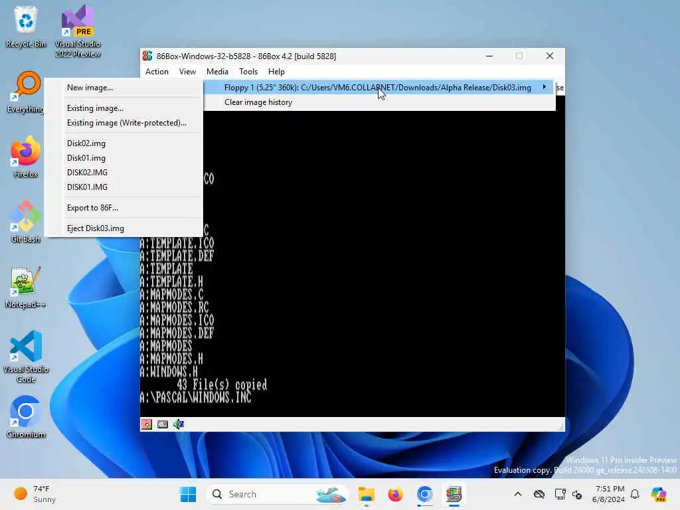680x510 pixels.
Task: Click the sound speaker status bar icon
Action: click(179, 424)
